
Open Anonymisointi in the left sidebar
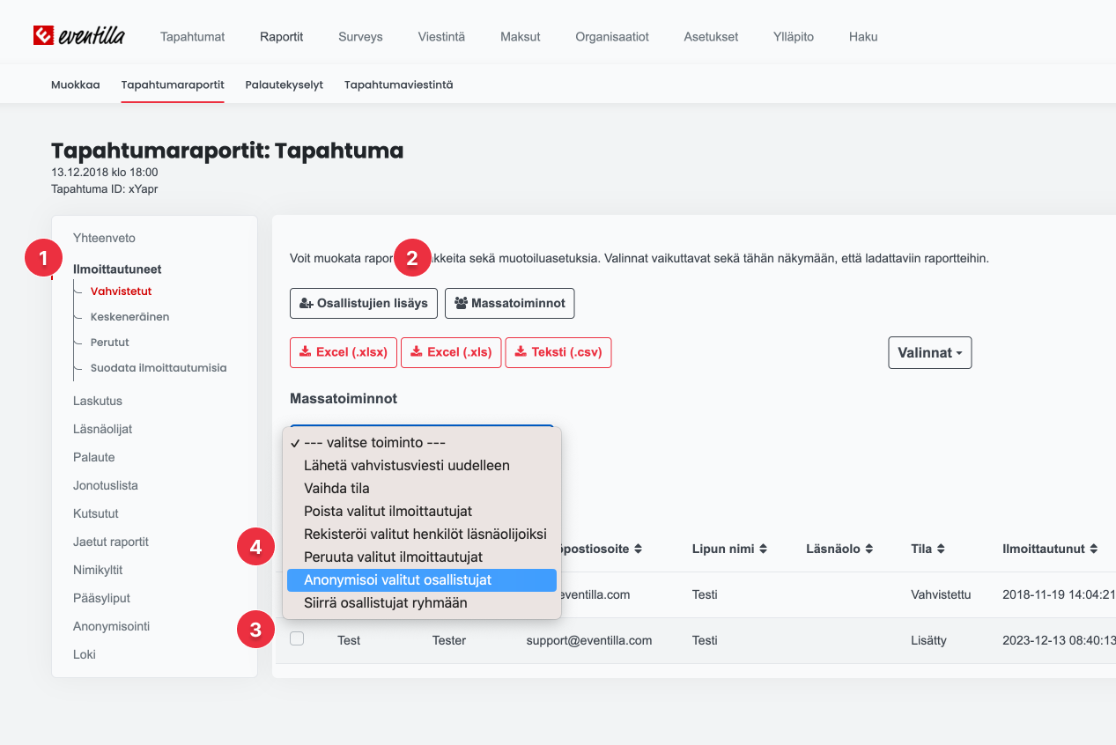111,626
